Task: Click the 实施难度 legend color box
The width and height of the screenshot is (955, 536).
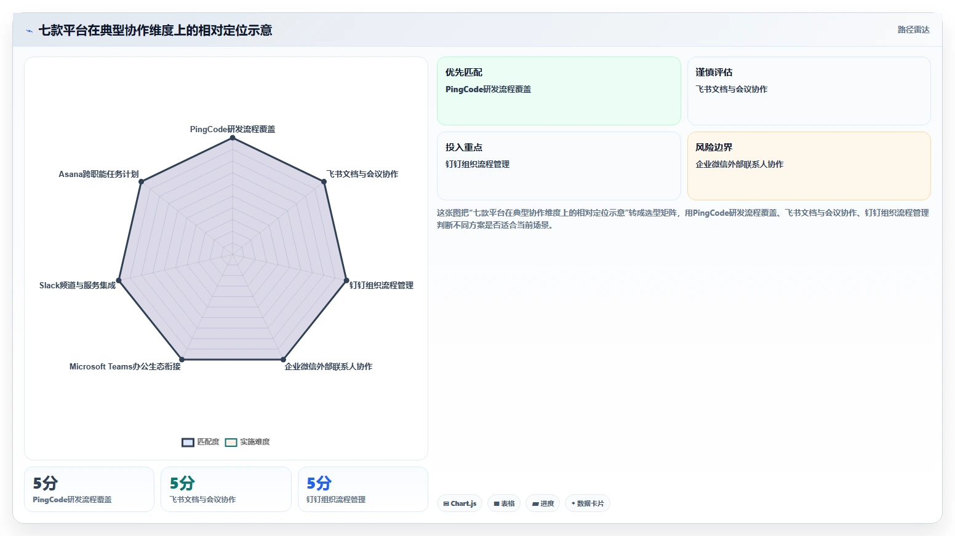Action: [x=231, y=443]
